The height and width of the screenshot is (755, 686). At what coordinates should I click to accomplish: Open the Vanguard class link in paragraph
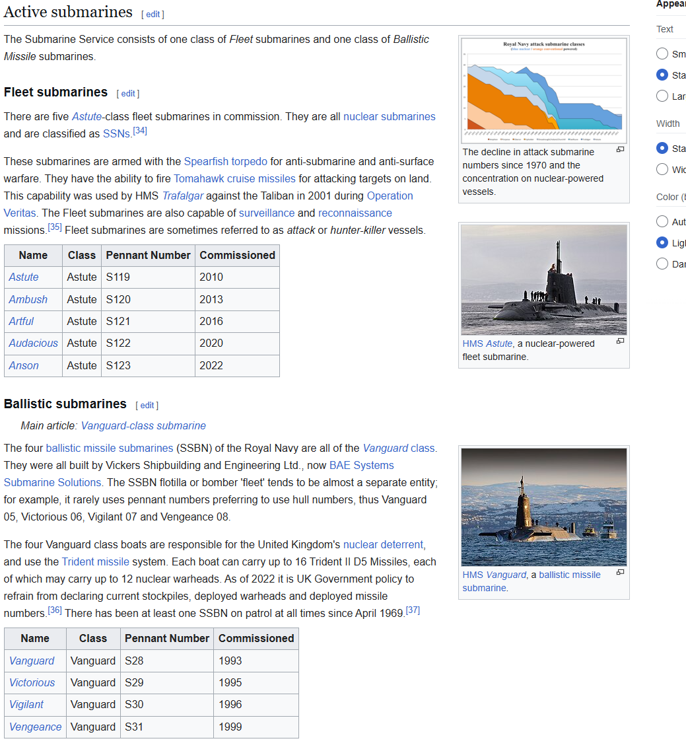[x=399, y=449]
